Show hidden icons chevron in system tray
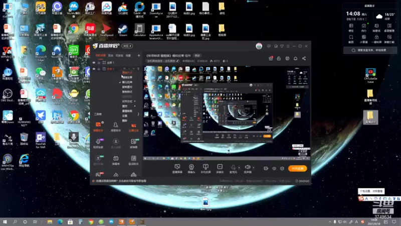Image resolution: width=401 pixels, height=226 pixels. tap(330, 222)
